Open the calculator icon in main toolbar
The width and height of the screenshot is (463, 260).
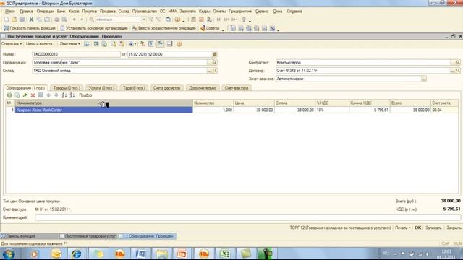point(193,19)
